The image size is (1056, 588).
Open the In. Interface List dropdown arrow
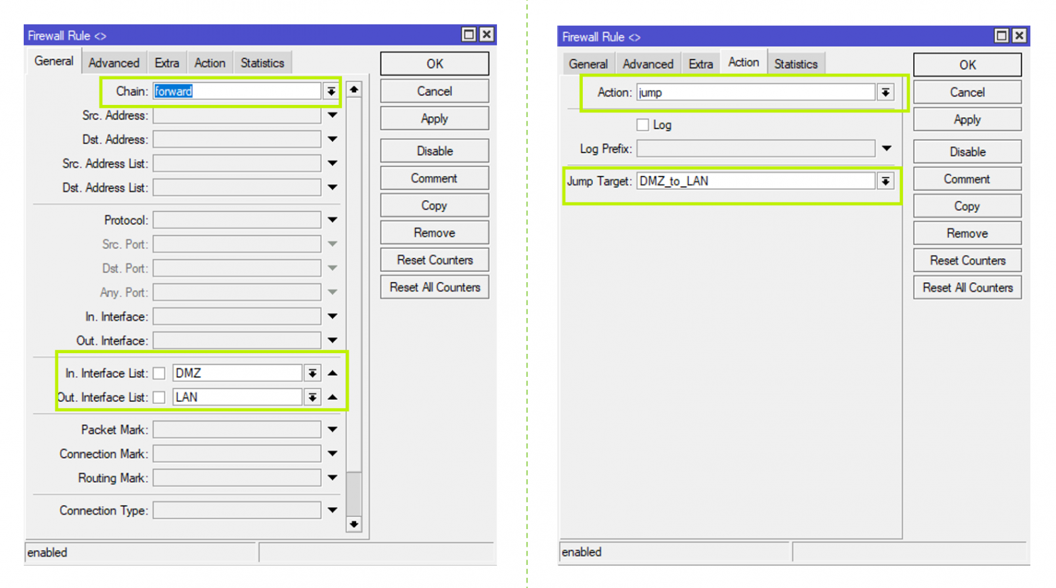pyautogui.click(x=312, y=373)
